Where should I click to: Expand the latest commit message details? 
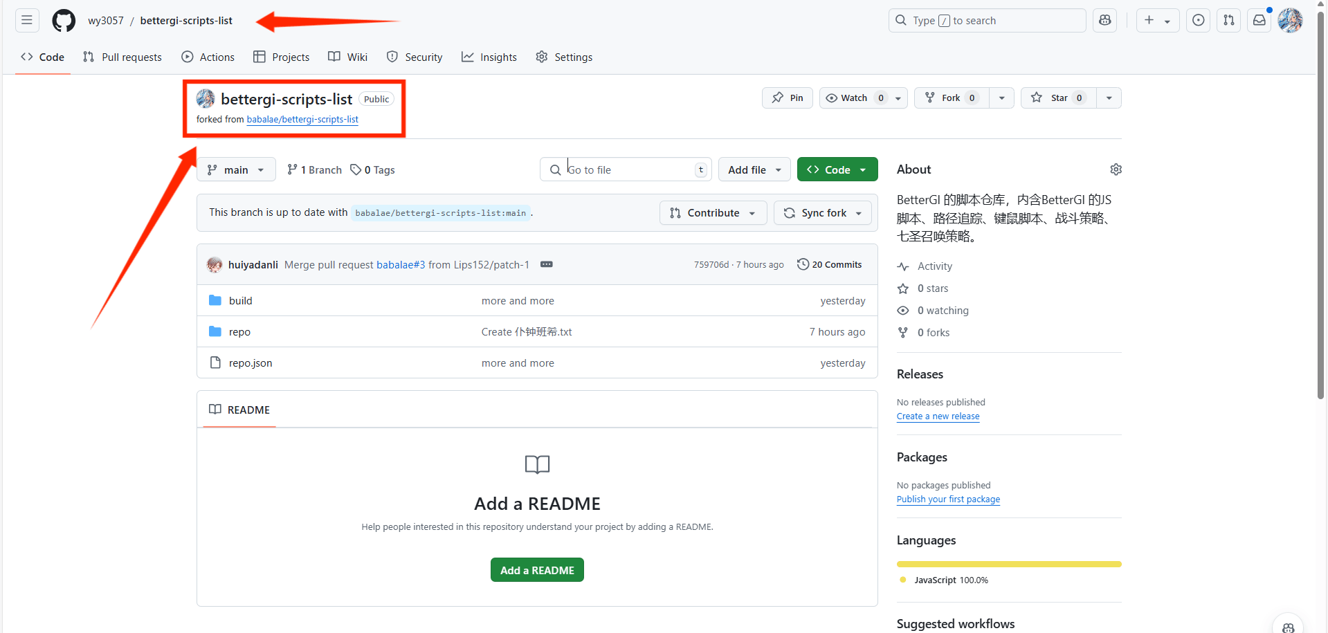point(546,264)
